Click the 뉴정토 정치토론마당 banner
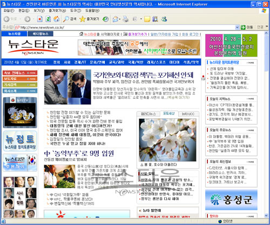Screen dimensions: 270x225 [x=20, y=141]
